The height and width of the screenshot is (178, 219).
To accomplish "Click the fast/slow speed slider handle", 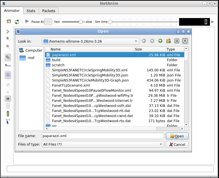I will click(81, 22).
